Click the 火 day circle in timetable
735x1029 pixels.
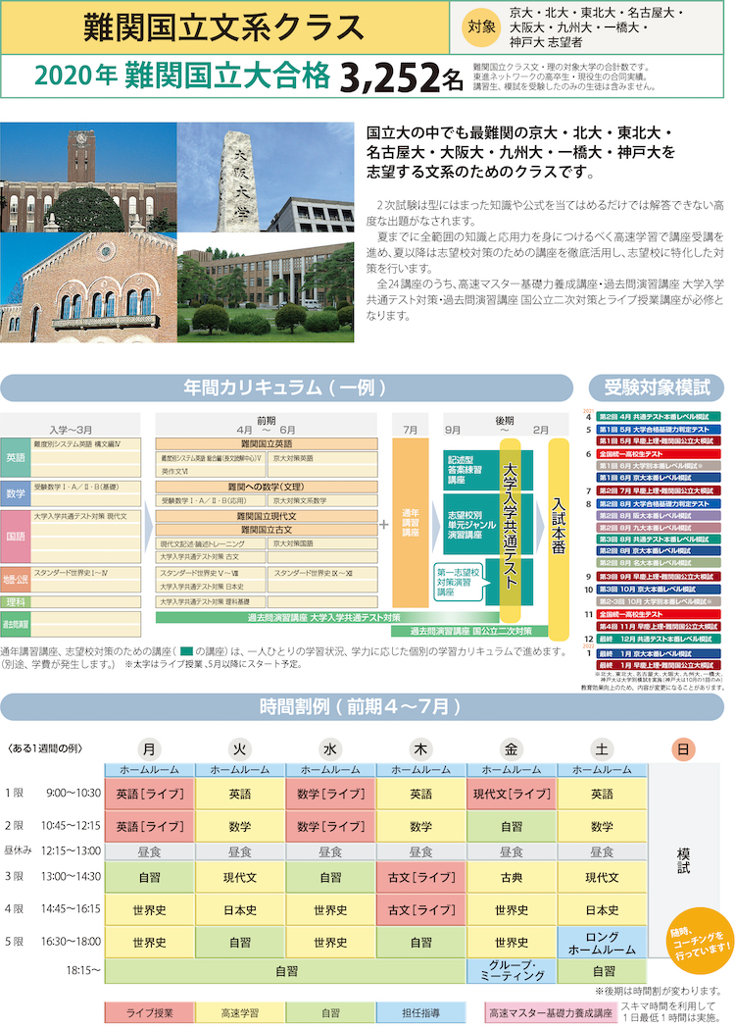(x=240, y=748)
